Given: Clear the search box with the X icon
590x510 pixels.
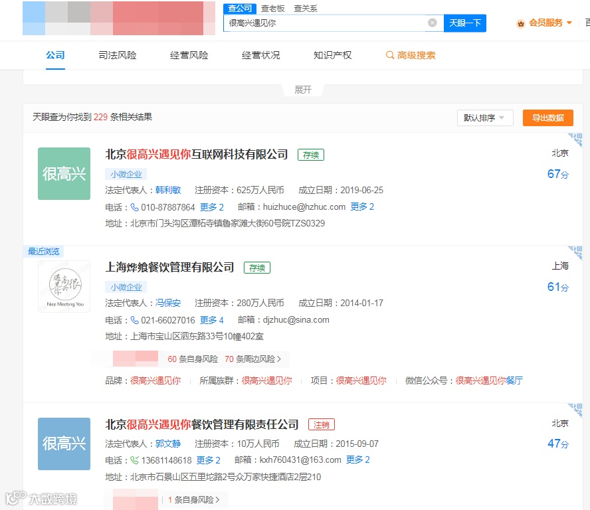Looking at the screenshot, I should coord(433,23).
